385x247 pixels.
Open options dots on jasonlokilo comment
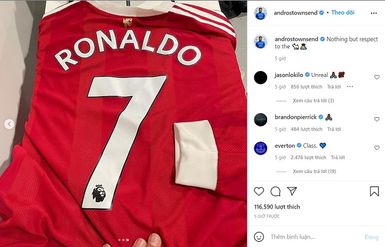[x=350, y=87]
